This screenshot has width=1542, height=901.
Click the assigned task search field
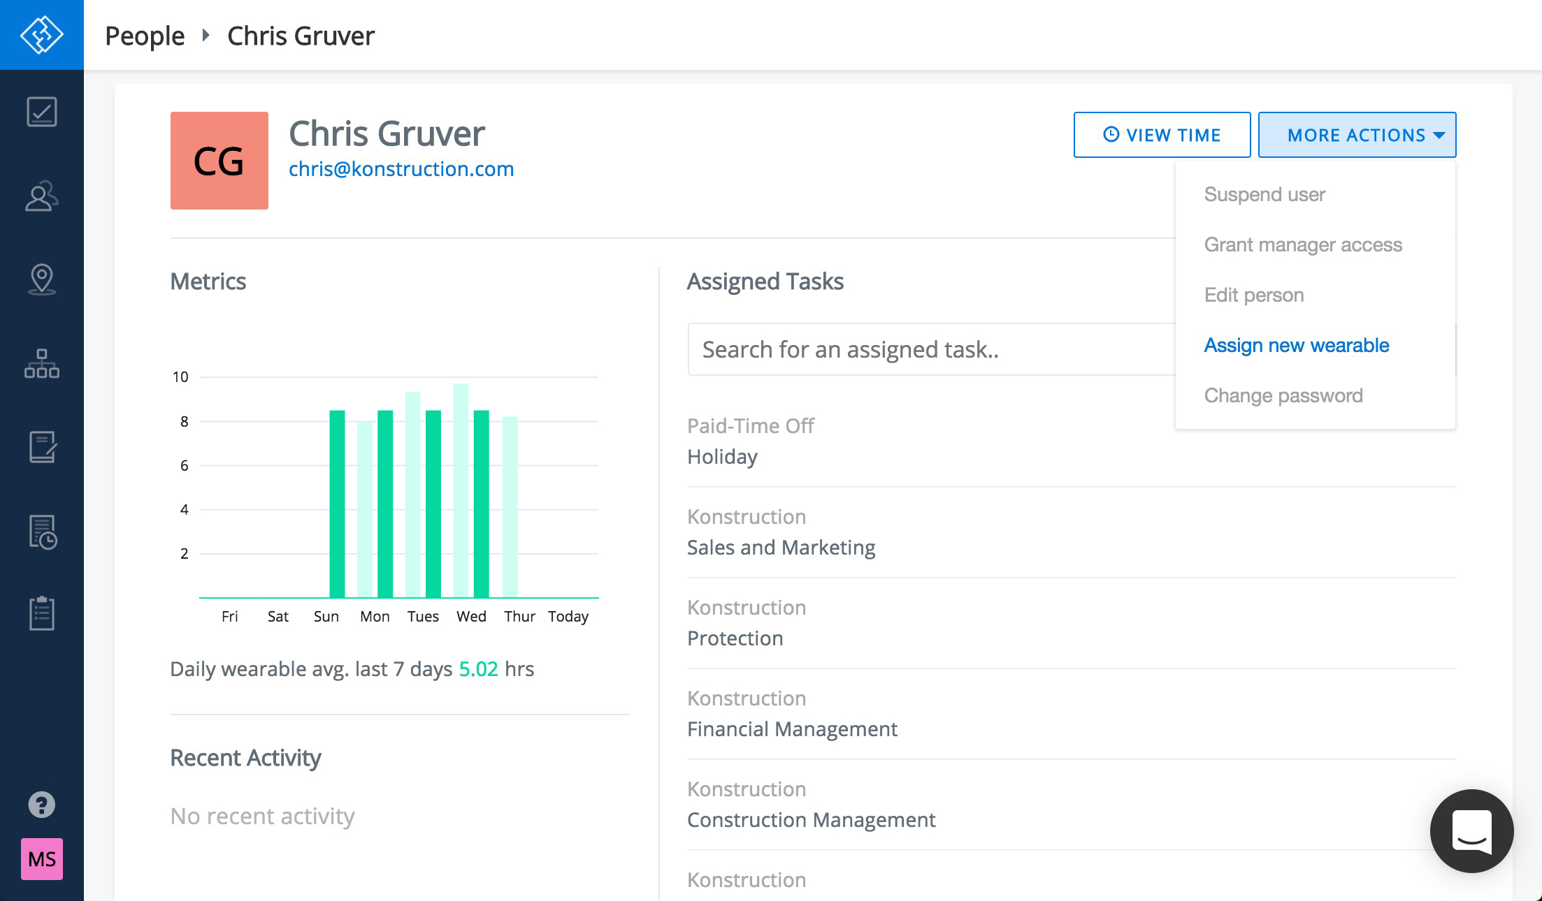pyautogui.click(x=909, y=349)
